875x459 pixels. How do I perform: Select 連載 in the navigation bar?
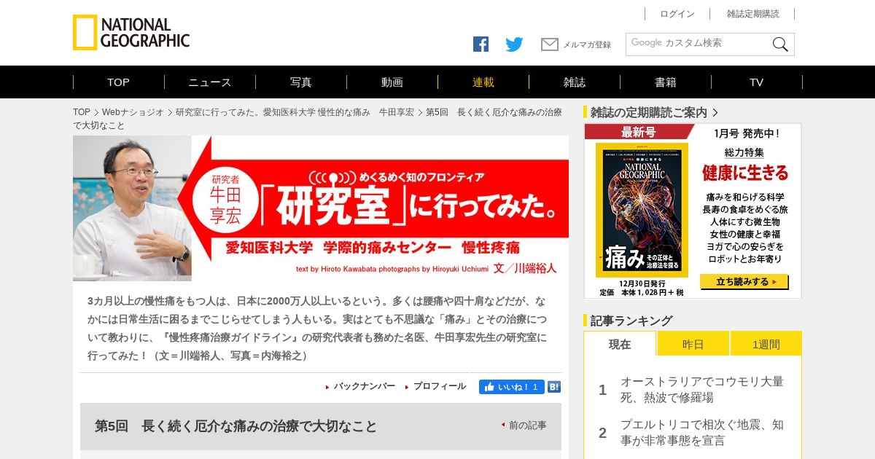[x=483, y=82]
